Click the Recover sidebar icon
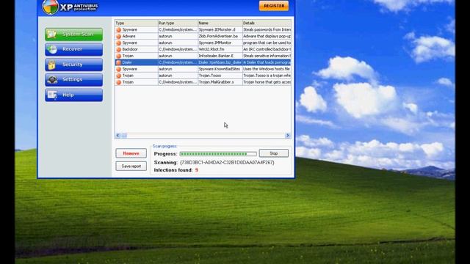This screenshot has width=470, height=264. pos(52,49)
